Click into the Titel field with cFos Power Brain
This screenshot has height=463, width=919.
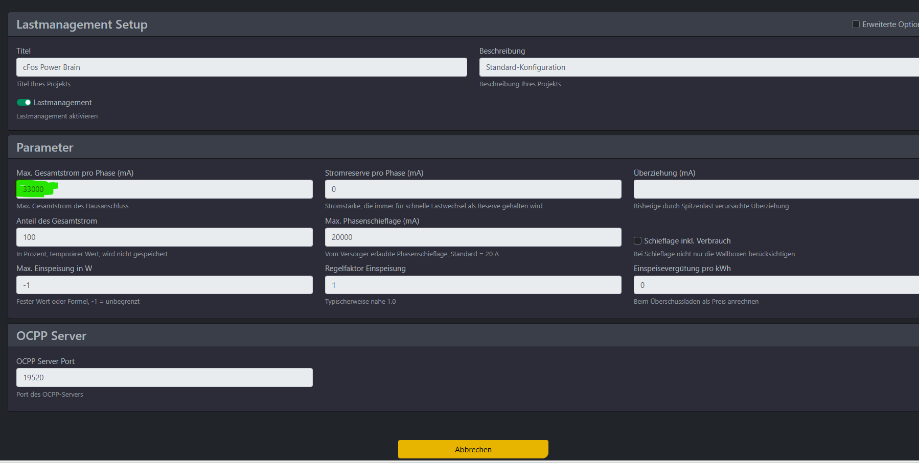click(241, 67)
